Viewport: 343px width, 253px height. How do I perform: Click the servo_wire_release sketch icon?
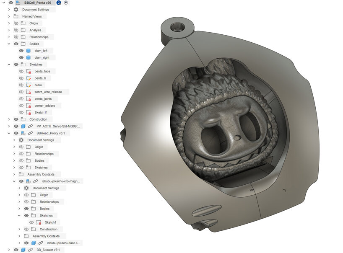click(28, 92)
